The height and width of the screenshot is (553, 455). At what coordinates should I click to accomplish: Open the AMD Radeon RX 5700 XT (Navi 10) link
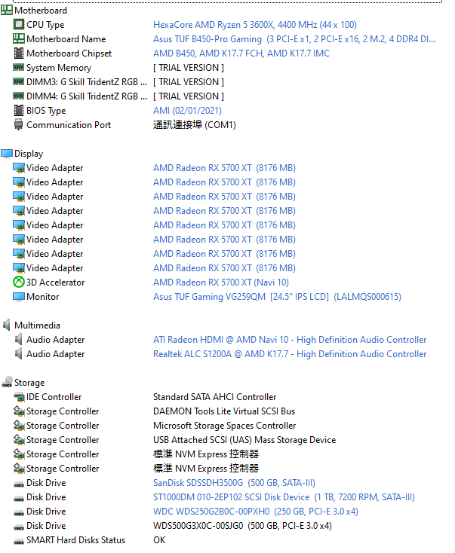coord(221,283)
